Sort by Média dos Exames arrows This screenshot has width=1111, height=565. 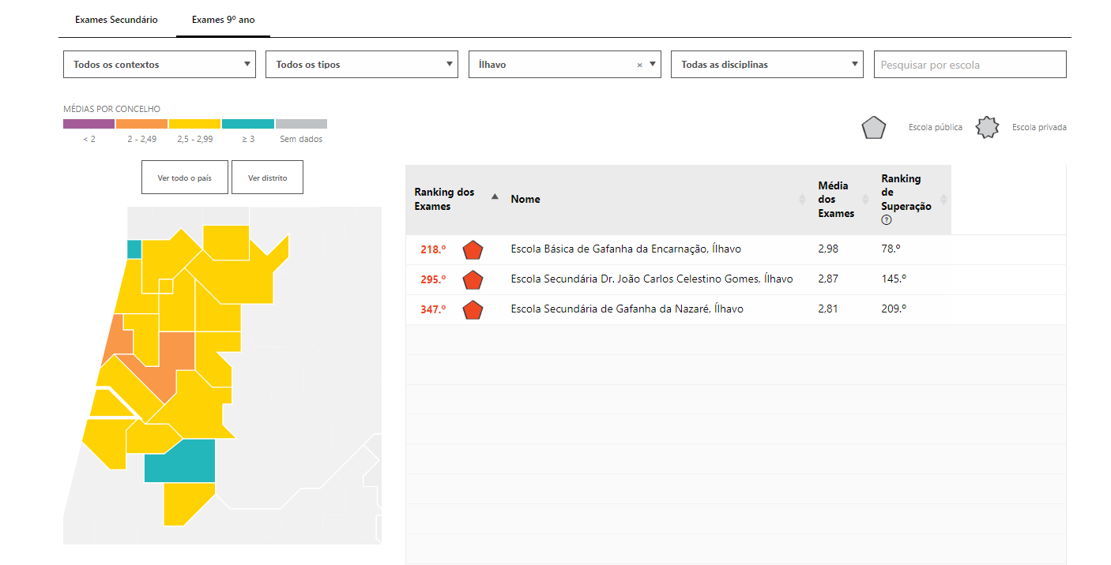point(865,200)
